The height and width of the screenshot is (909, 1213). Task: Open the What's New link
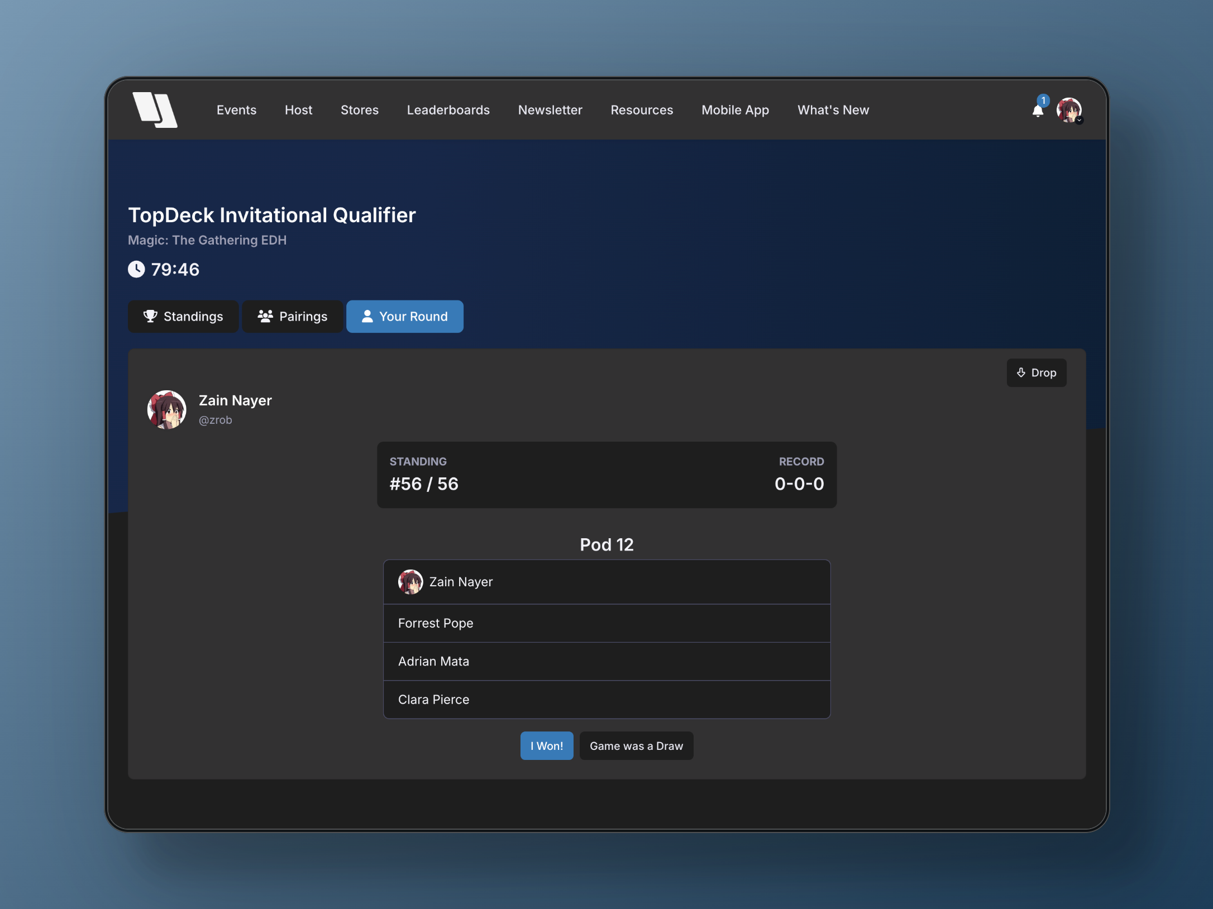click(x=833, y=110)
